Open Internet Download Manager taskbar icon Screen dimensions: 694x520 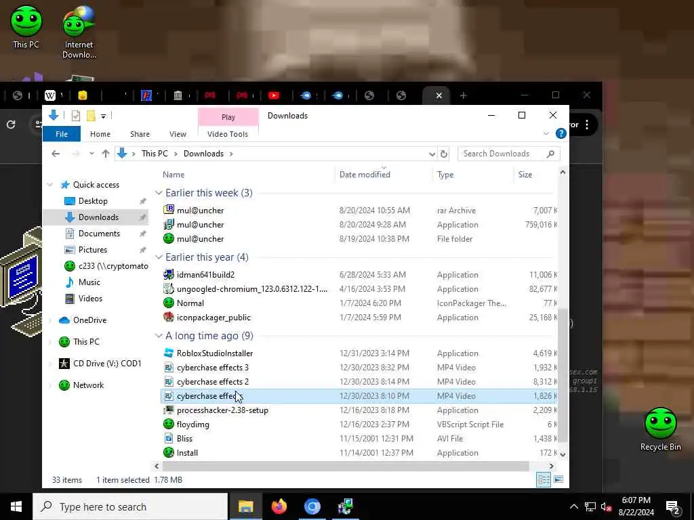point(345,506)
